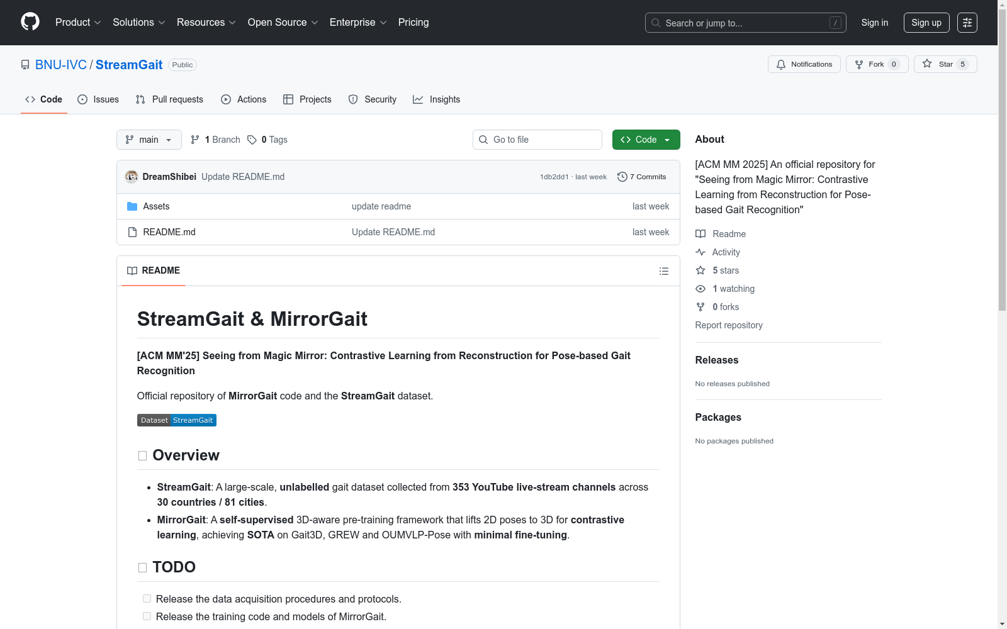
Task: Click the Sign in link
Action: tap(875, 23)
